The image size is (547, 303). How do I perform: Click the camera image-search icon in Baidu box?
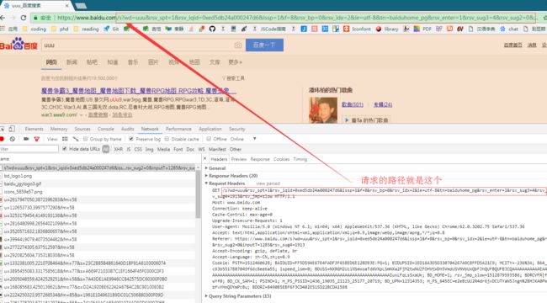click(x=238, y=45)
